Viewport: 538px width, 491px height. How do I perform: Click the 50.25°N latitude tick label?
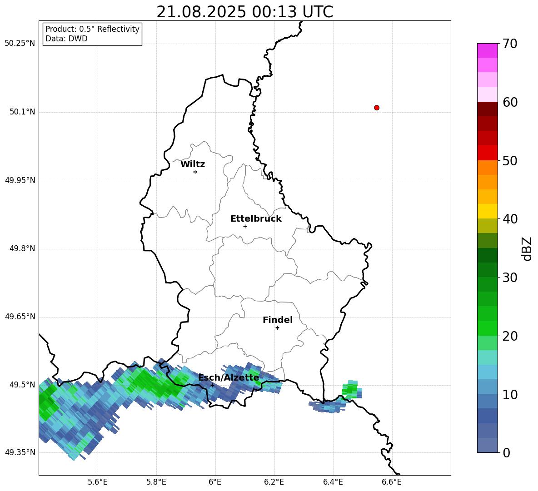[20, 44]
